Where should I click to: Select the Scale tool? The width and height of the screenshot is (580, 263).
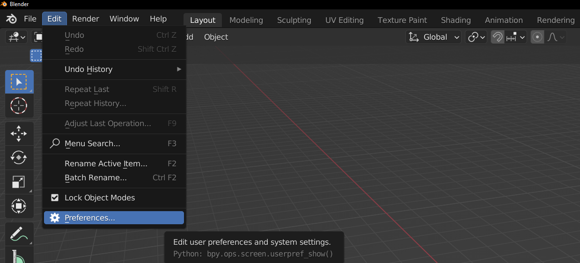click(19, 182)
